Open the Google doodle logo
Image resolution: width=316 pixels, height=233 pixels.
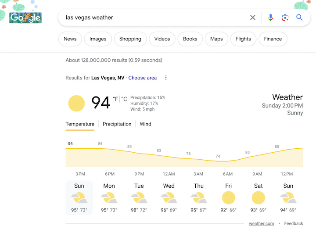[25, 18]
